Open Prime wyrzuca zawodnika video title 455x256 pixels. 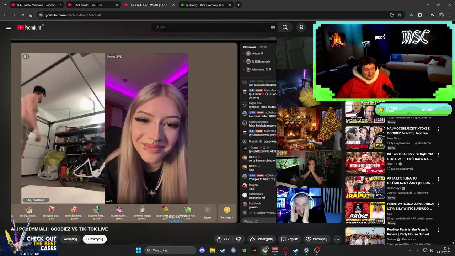[x=411, y=206]
